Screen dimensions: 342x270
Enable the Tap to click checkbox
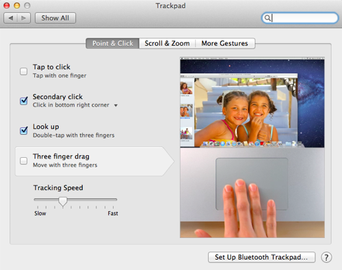(23, 71)
